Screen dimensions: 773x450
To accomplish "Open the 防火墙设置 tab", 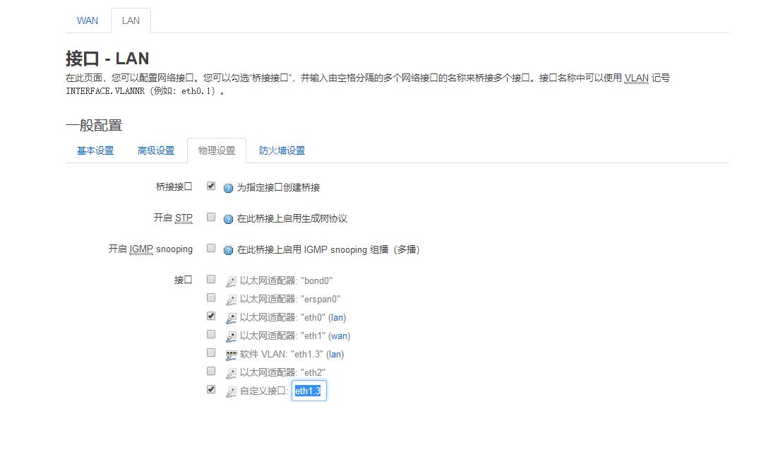I will click(x=282, y=150).
